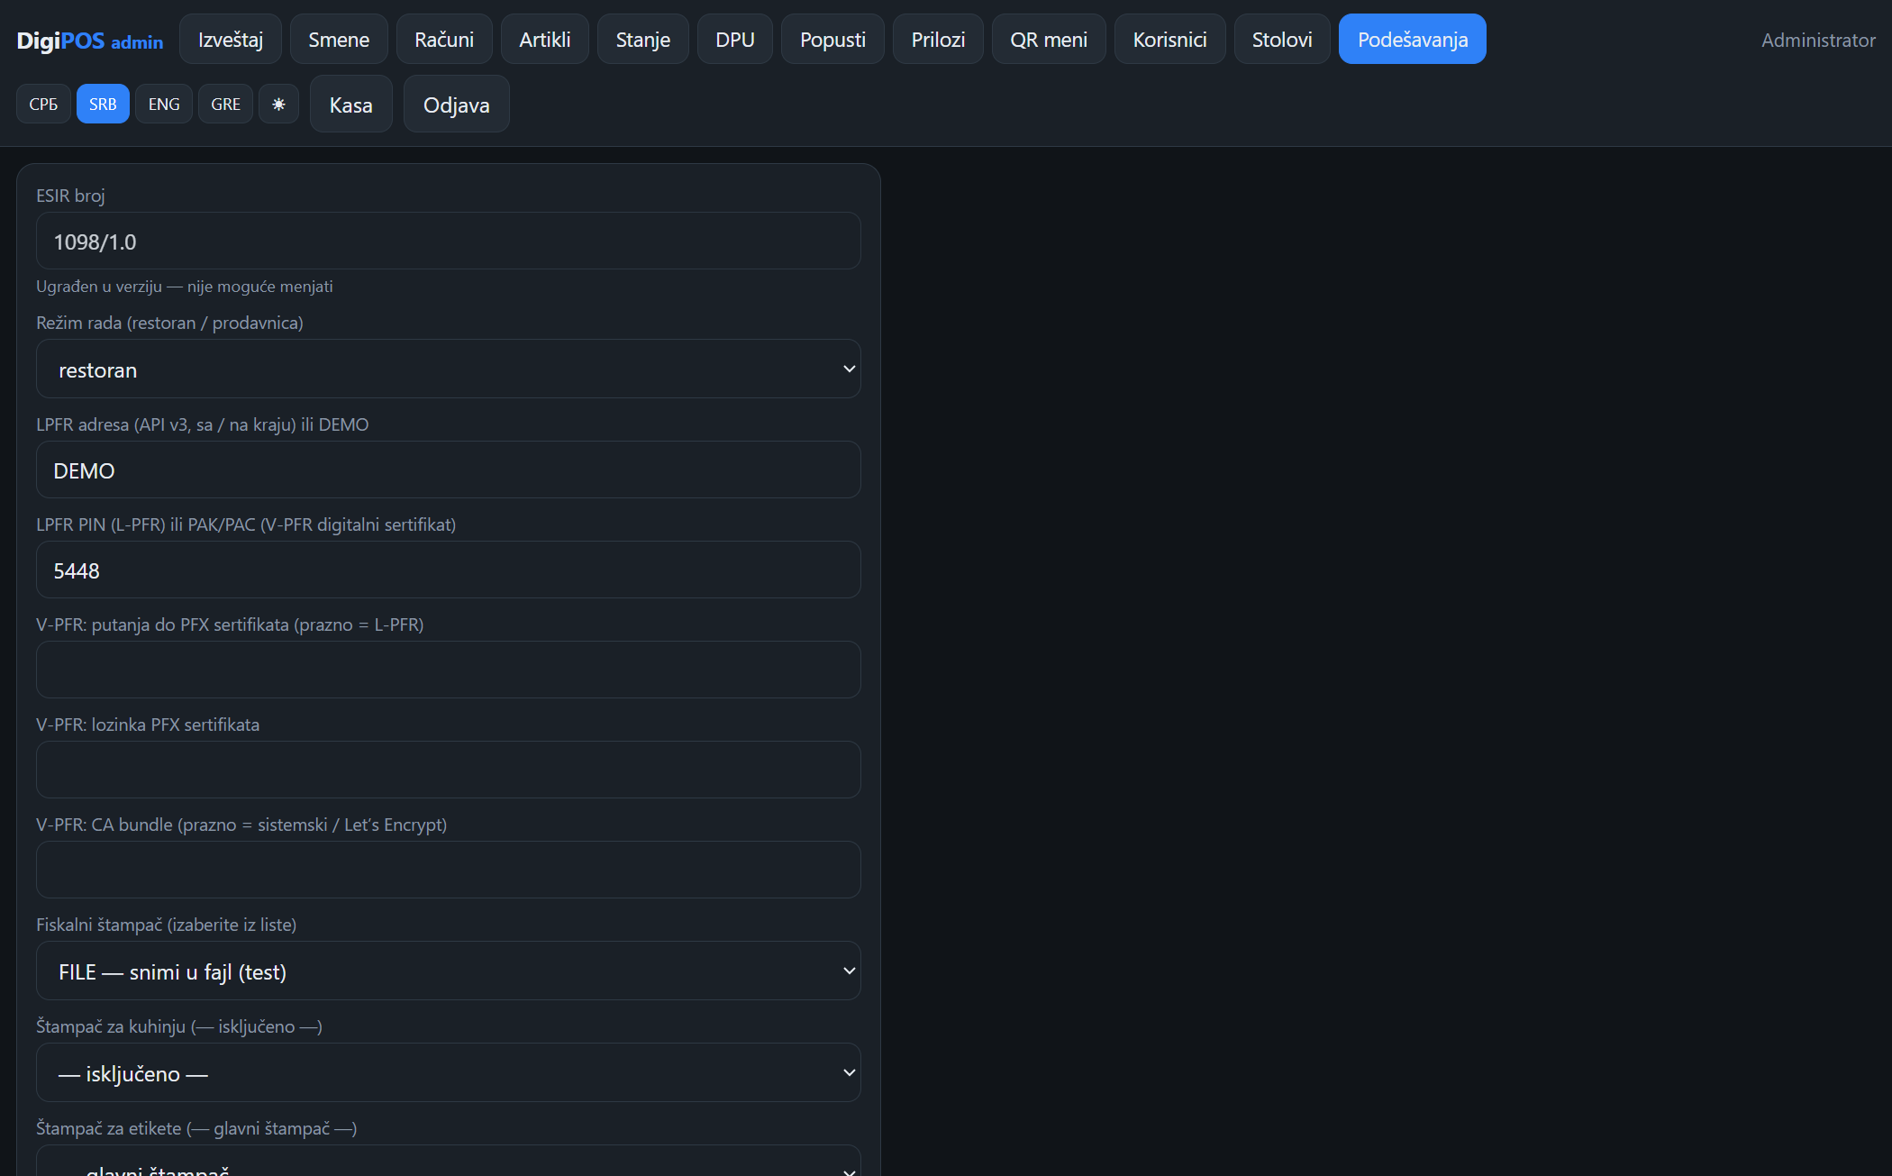Open the Izveštaj tab
Image resolution: width=1892 pixels, height=1176 pixels.
231,39
